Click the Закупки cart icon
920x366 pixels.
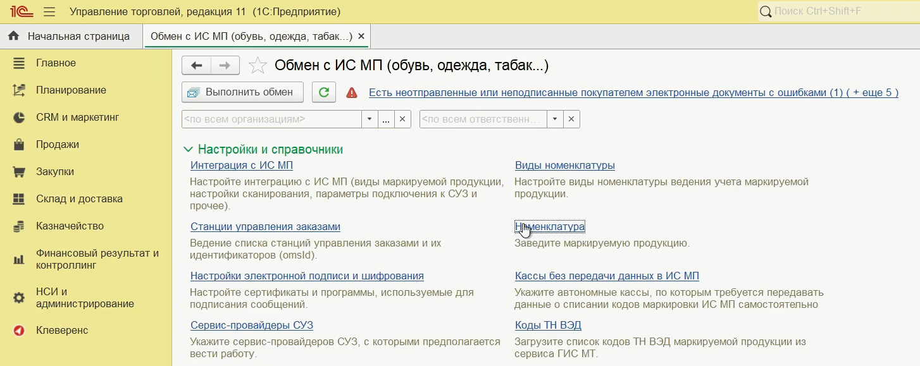18,172
